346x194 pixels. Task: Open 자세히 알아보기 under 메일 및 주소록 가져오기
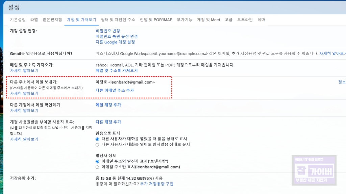click(24, 71)
